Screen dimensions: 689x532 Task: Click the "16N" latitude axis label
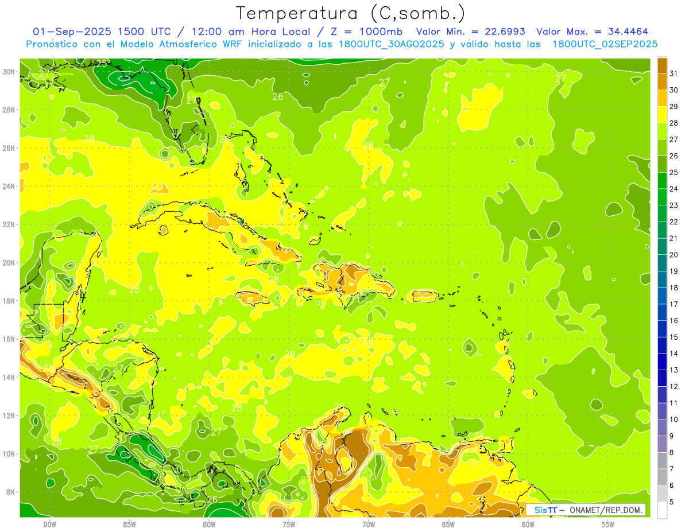click(9, 339)
